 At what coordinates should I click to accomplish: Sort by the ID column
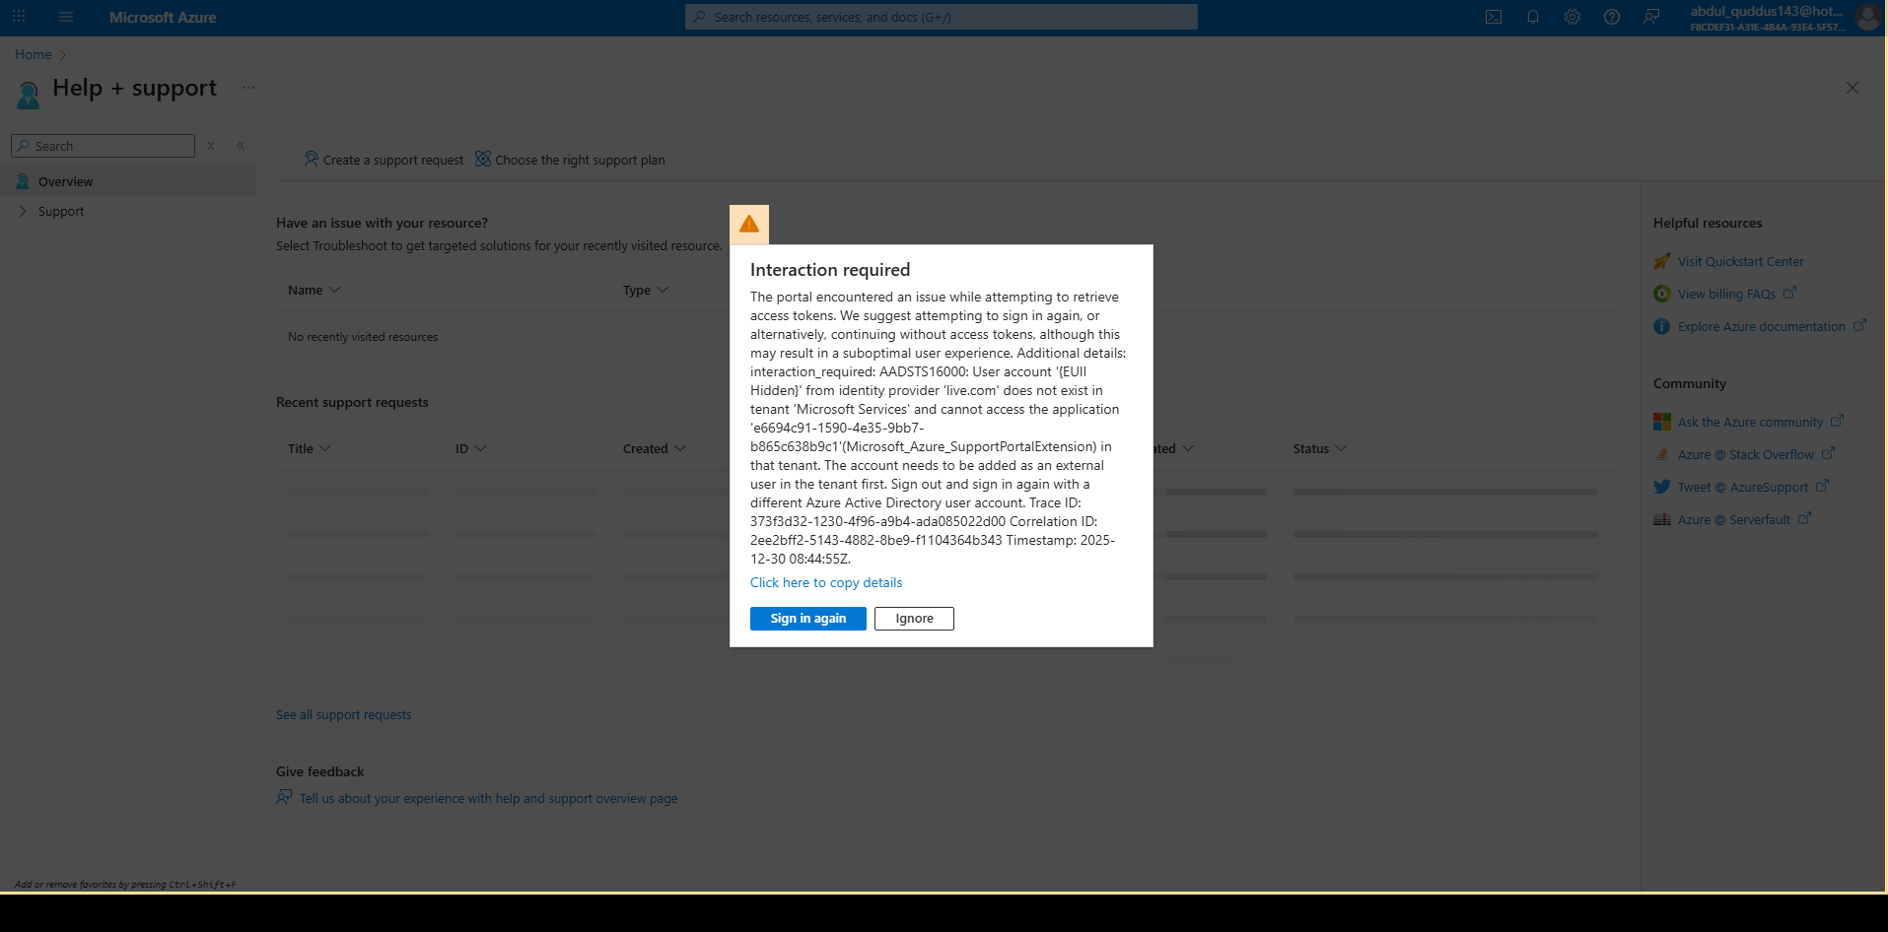click(470, 448)
